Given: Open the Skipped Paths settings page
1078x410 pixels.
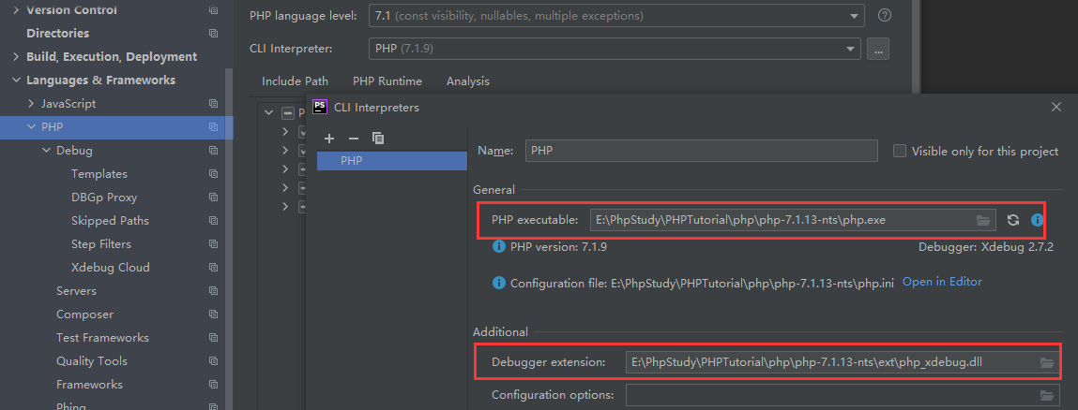Looking at the screenshot, I should pos(110,221).
